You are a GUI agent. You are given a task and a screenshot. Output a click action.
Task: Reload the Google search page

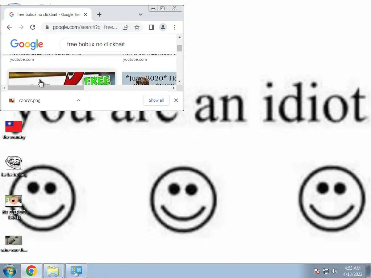pos(33,27)
